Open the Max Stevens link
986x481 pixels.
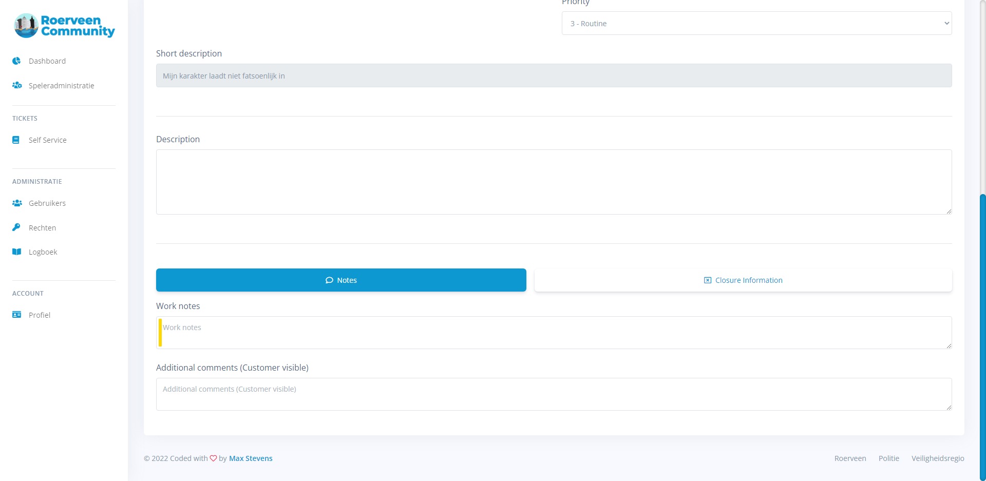(251, 458)
